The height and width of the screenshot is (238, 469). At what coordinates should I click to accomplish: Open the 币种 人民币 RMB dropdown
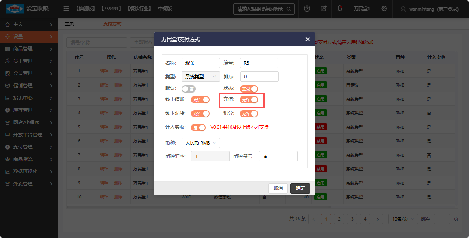click(x=201, y=143)
